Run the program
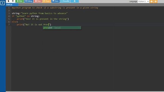This screenshot has width=164, height=92. click(x=20, y=1)
